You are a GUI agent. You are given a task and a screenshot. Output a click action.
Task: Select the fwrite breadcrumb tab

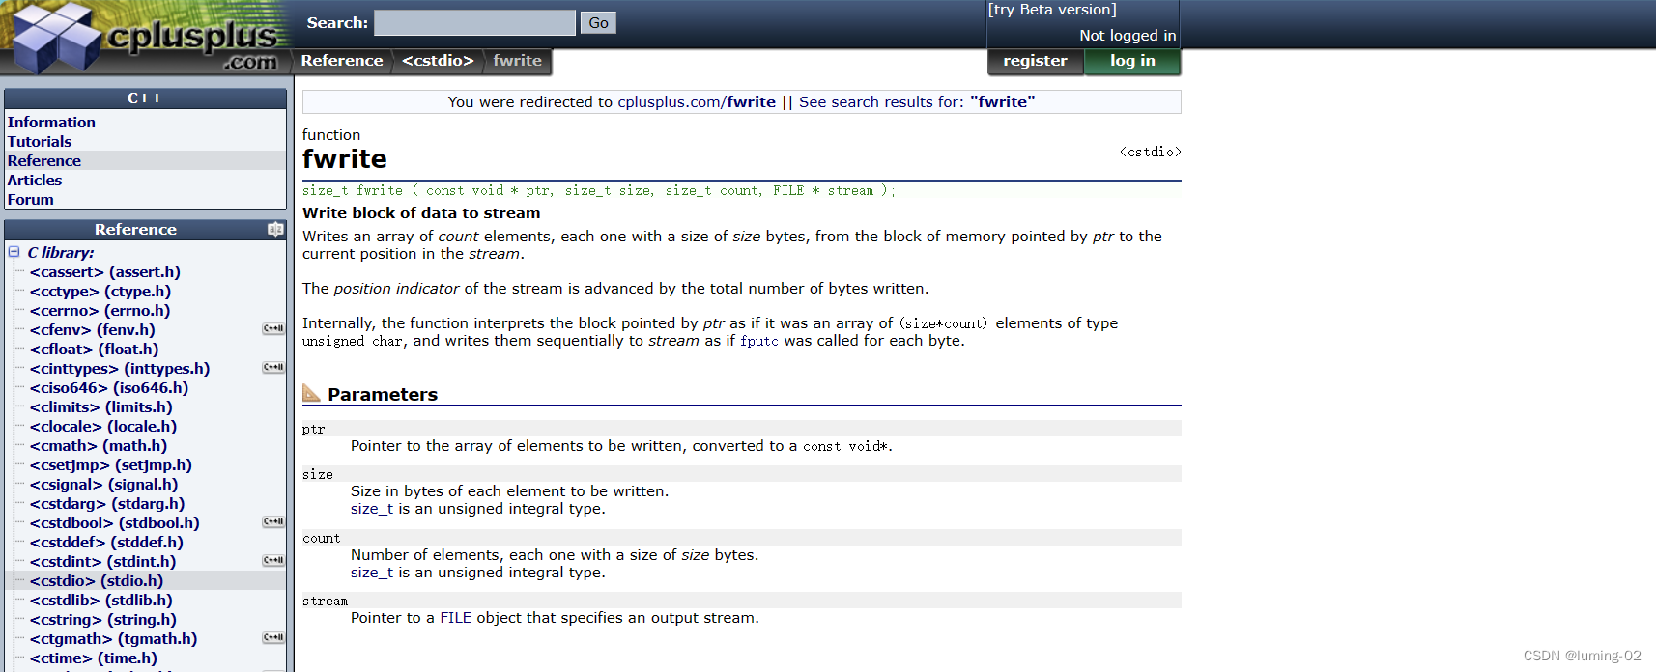pos(518,61)
